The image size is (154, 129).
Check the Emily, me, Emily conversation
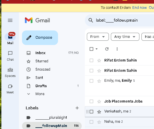click(91, 81)
